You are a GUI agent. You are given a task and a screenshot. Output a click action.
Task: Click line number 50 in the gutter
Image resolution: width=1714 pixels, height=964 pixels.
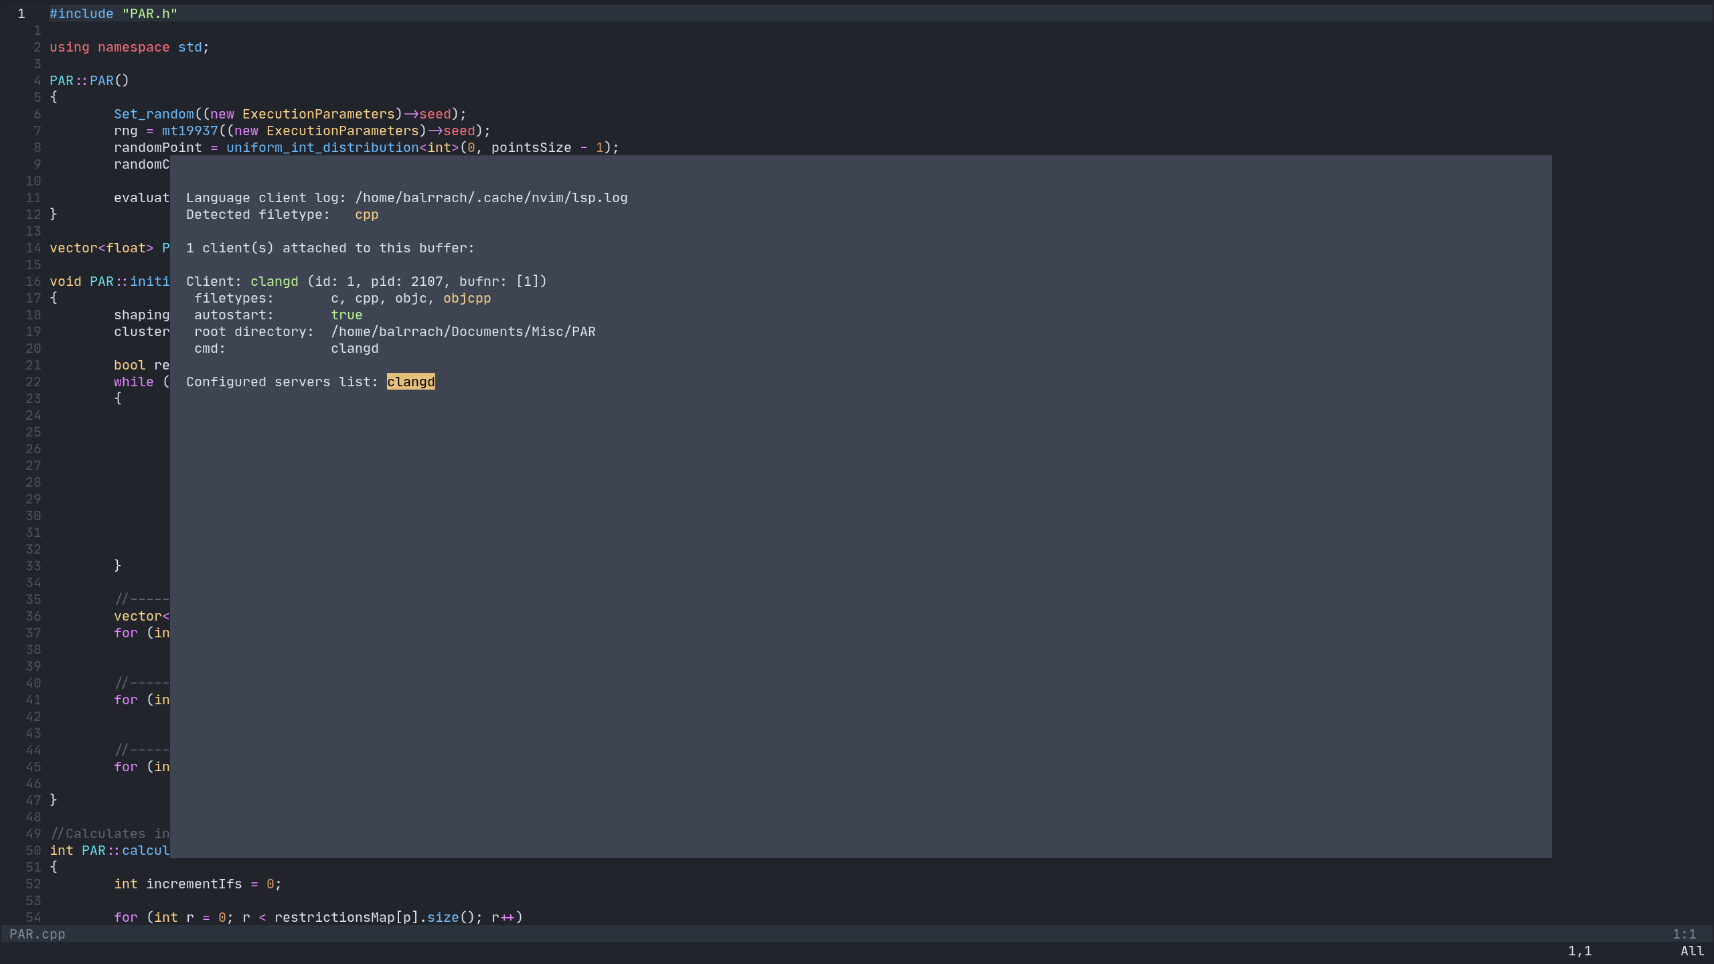[x=33, y=850]
